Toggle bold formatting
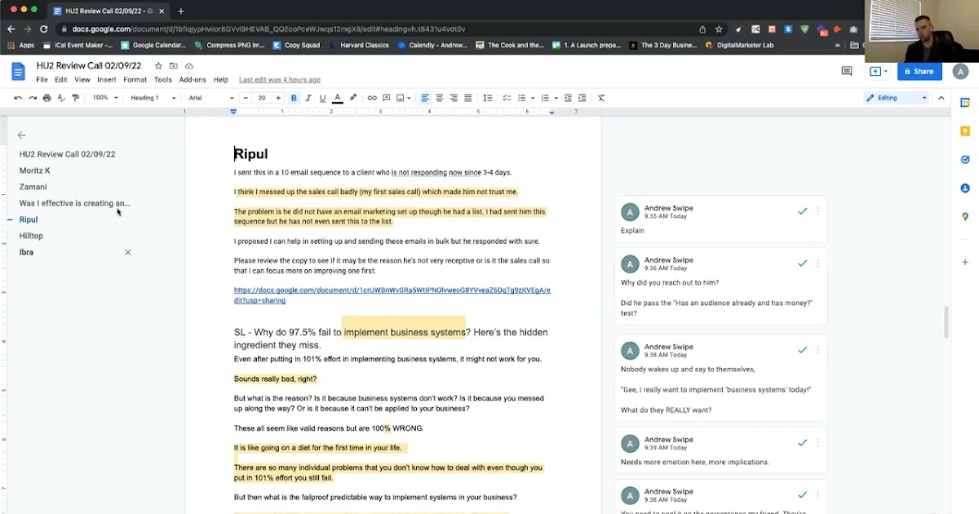Screen dimensions: 979x514 pos(294,98)
